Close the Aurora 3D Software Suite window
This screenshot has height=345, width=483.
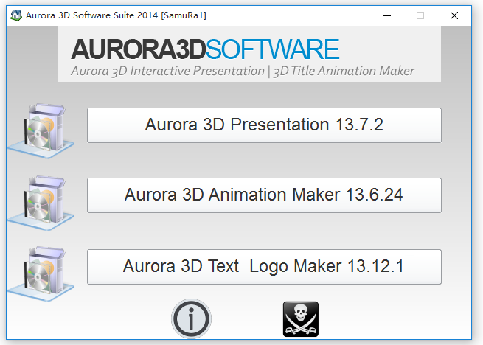454,15
